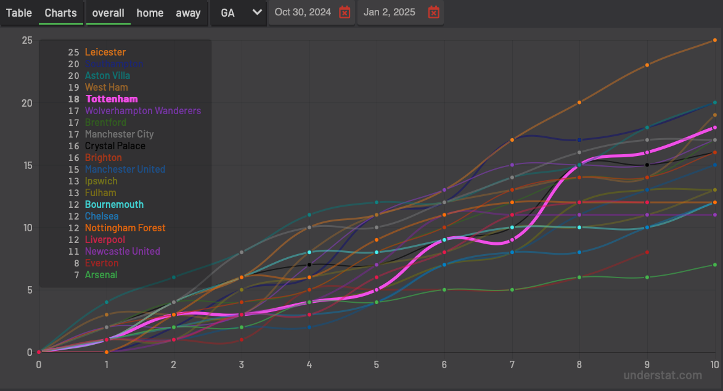The width and height of the screenshot is (723, 391).
Task: Toggle Southampton line in legend
Action: point(114,64)
